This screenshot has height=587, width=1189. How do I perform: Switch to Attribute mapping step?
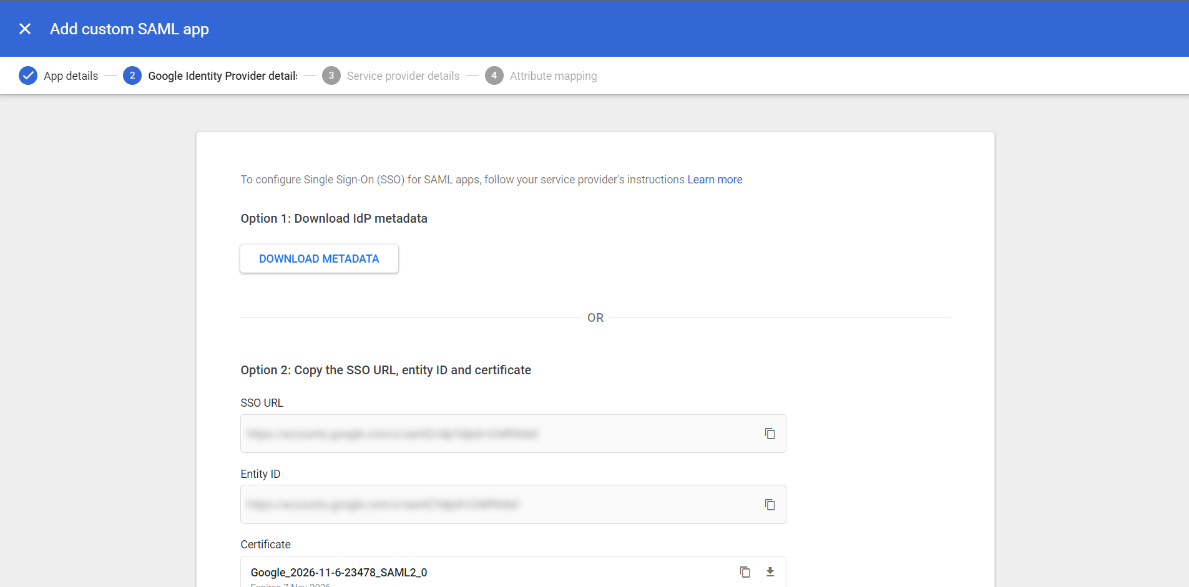tap(553, 76)
